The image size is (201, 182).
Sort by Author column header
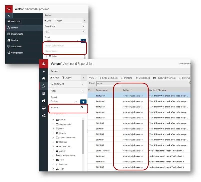(x=127, y=90)
